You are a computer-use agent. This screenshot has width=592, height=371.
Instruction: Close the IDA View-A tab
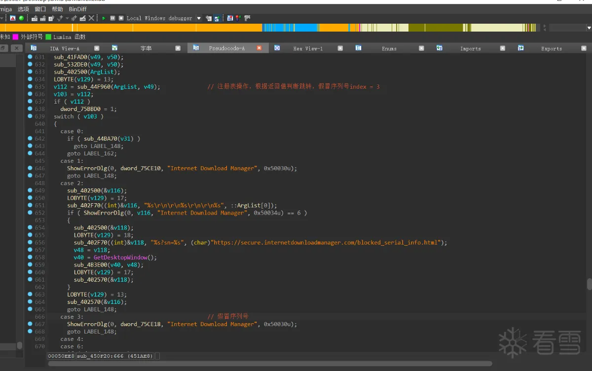[97, 48]
